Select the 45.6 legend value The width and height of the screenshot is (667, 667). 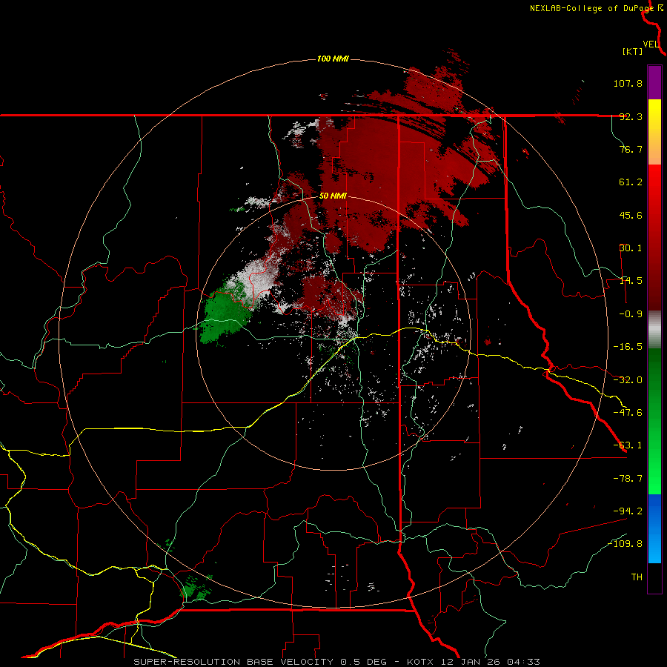point(631,215)
